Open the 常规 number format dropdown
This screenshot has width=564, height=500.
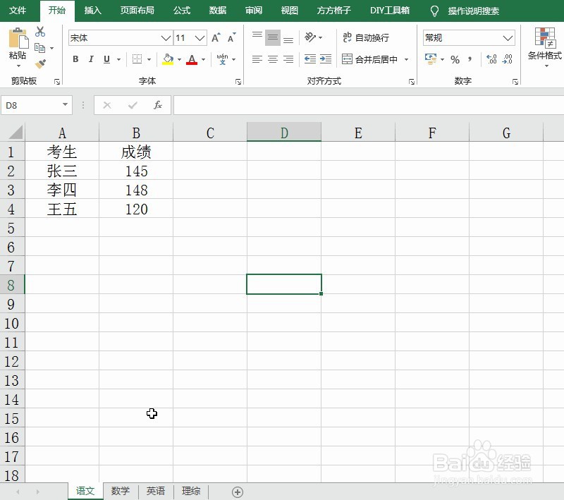click(x=506, y=37)
